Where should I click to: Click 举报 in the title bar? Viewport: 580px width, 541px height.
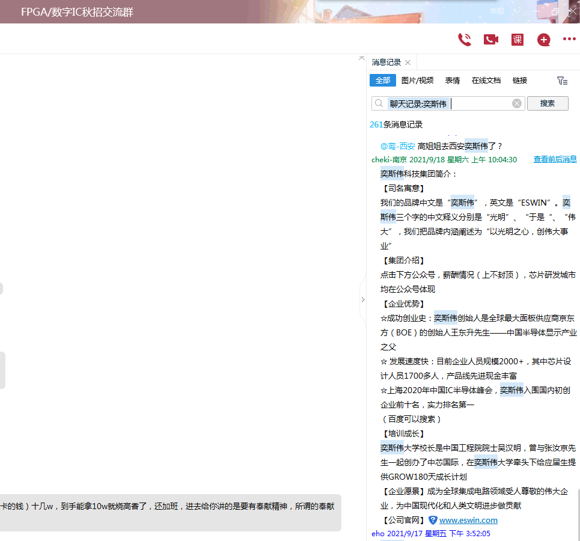tap(497, 11)
